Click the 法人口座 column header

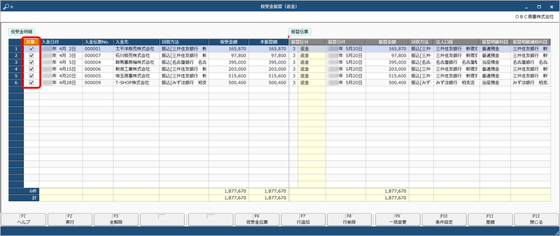coord(457,42)
